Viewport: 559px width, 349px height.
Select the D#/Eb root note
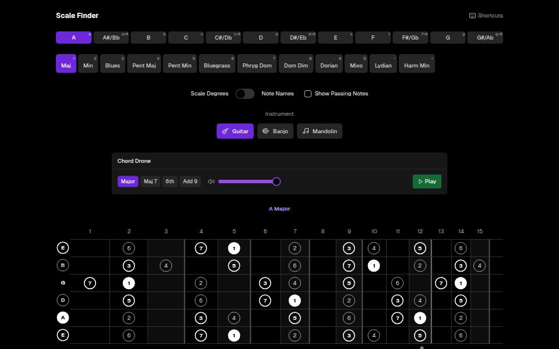[298, 37]
